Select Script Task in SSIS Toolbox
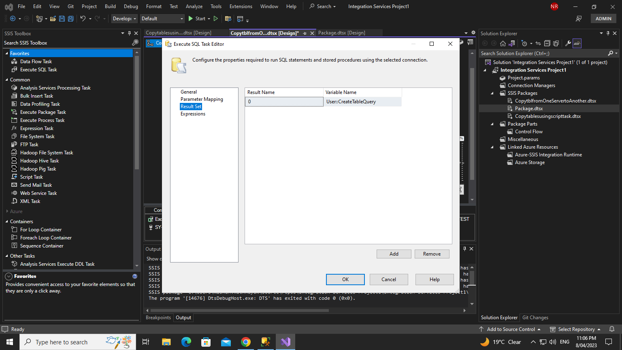This screenshot has width=622, height=350. 32,177
